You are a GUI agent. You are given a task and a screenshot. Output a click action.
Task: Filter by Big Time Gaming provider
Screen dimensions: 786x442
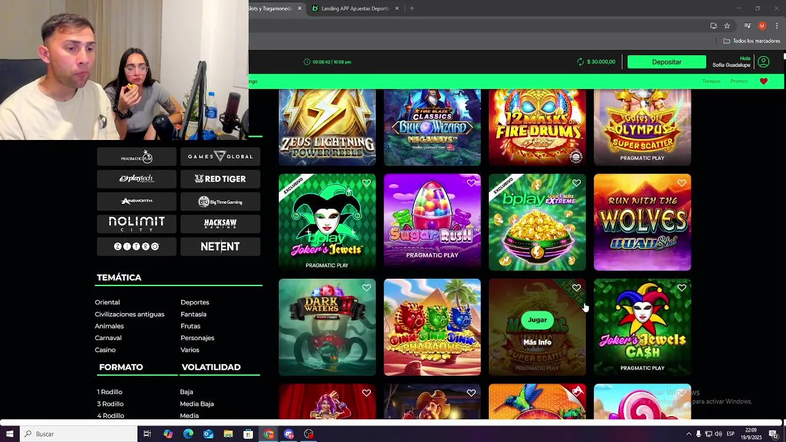[x=220, y=201]
